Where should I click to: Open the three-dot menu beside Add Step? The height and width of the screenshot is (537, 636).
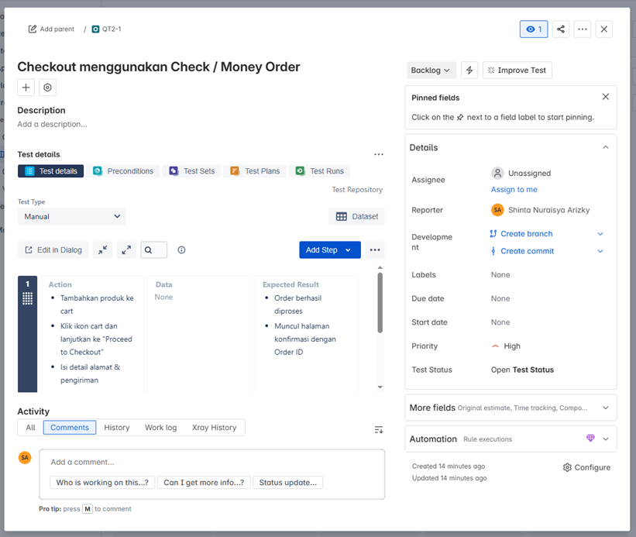[375, 250]
